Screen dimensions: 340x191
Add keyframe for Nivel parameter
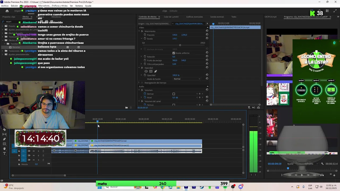pos(199,97)
